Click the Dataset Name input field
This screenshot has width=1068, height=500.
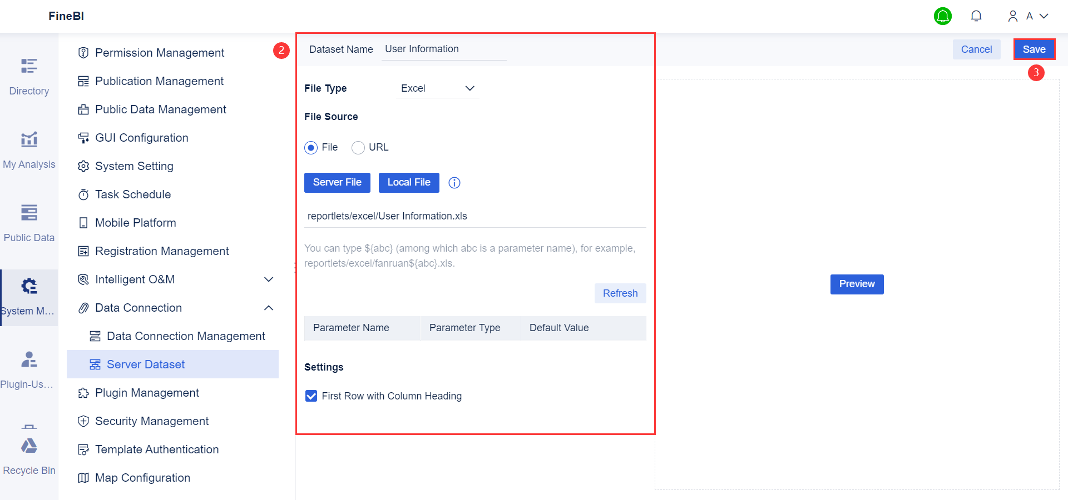point(444,49)
